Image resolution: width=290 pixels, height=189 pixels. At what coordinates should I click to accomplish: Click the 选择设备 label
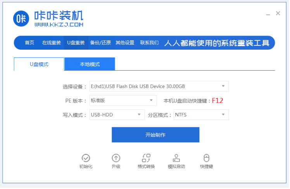75,87
